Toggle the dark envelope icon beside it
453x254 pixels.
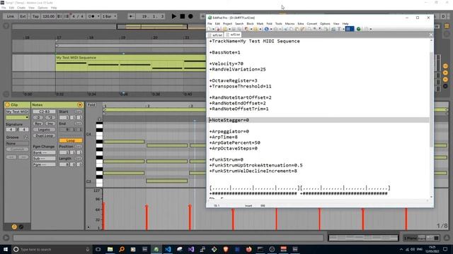(21, 227)
